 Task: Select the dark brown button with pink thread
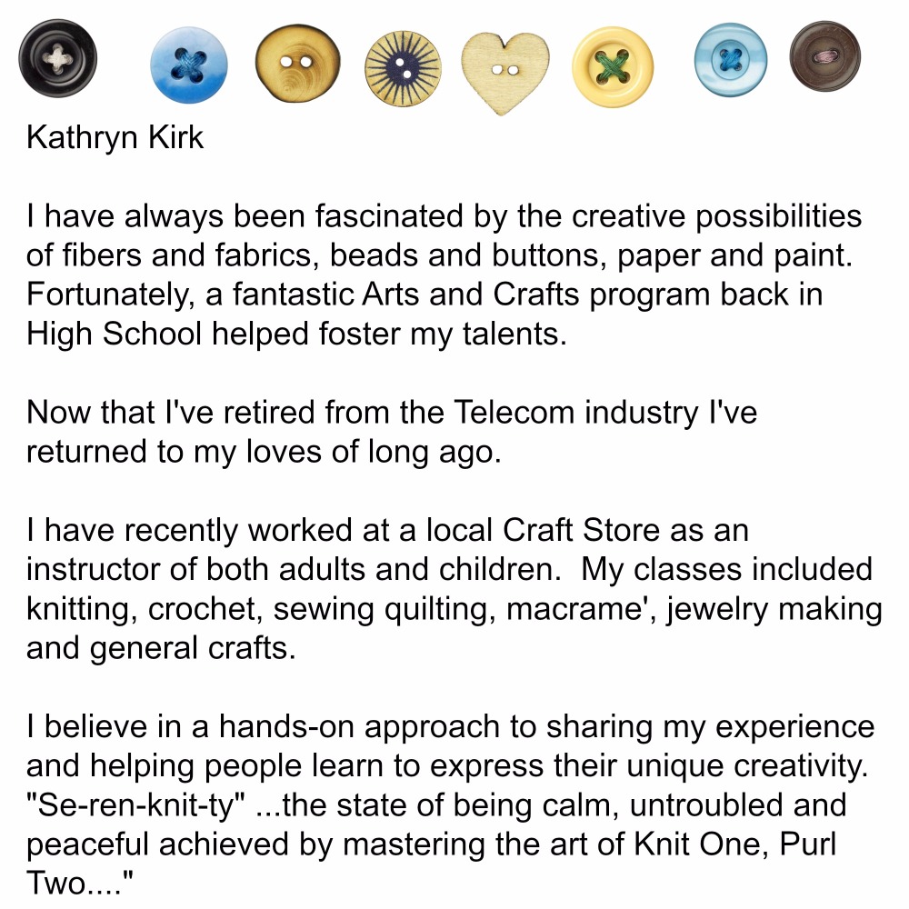pos(825,56)
